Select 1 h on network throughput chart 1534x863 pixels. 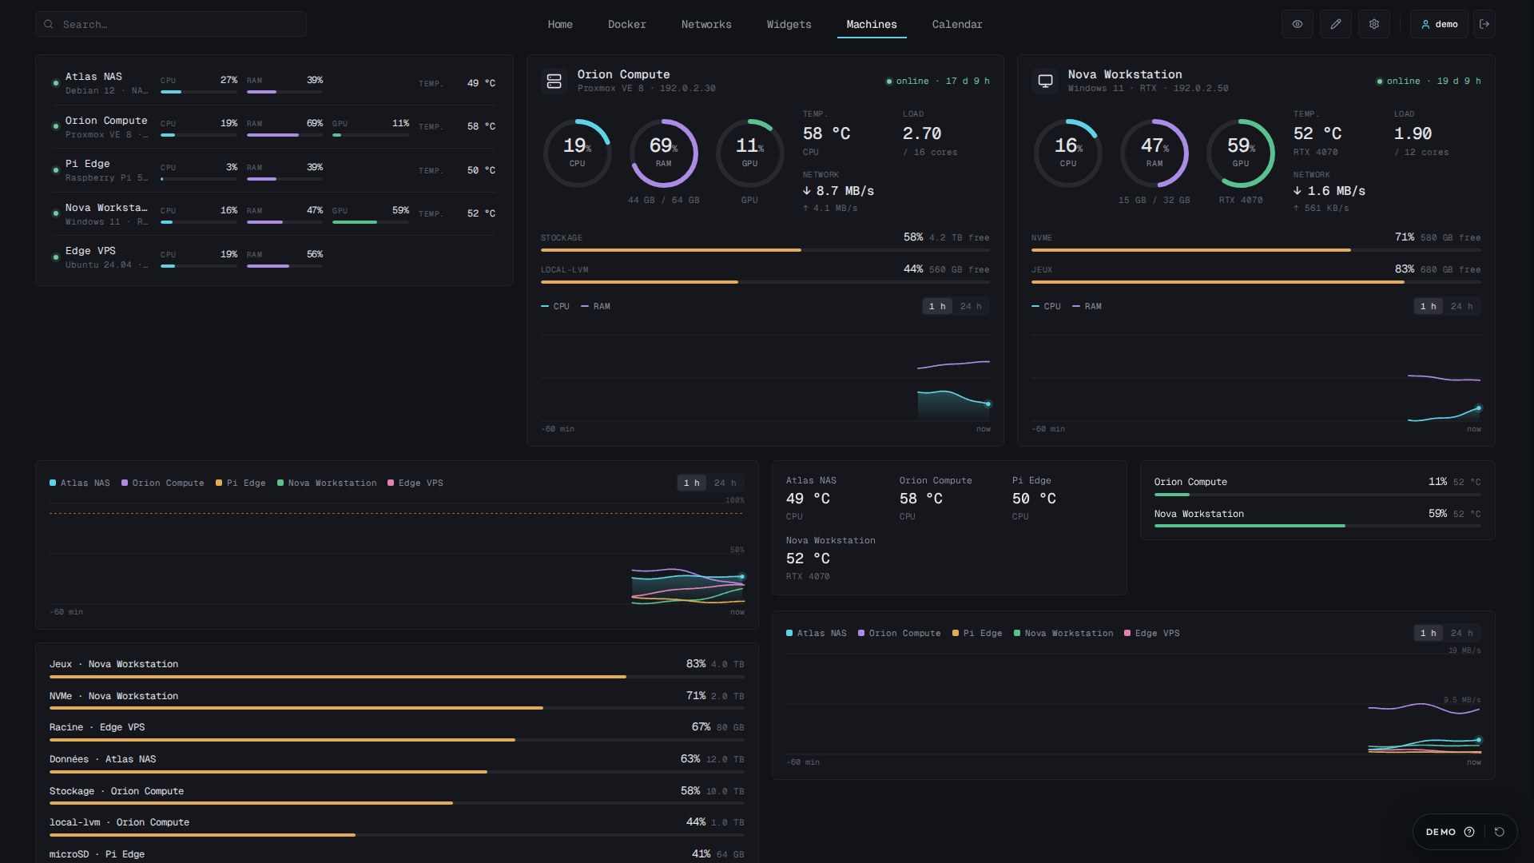pos(1428,633)
